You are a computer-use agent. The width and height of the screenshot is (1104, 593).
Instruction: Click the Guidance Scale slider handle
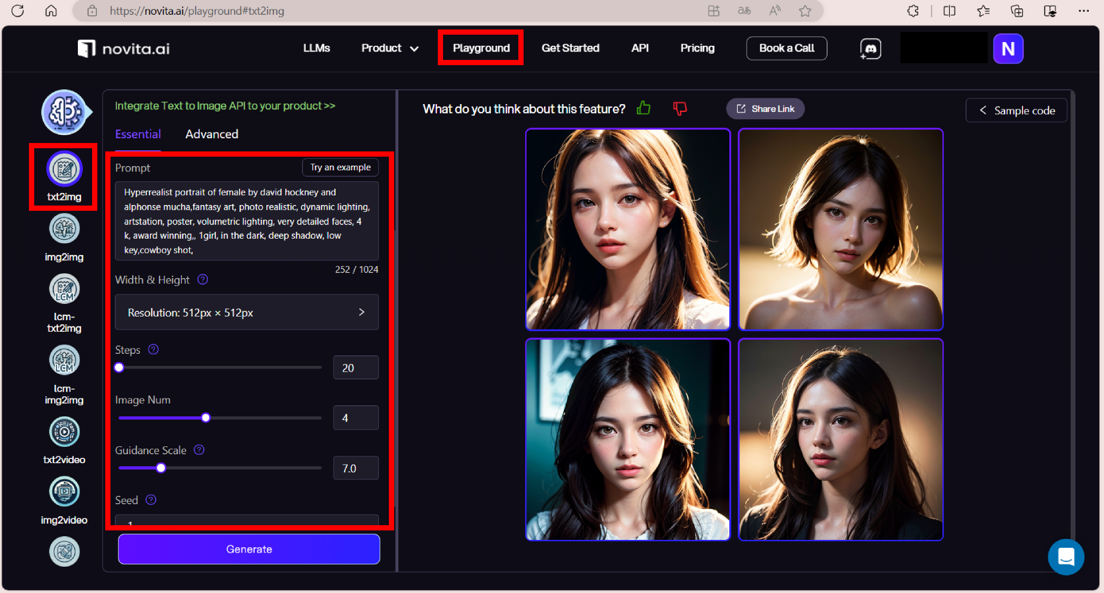click(161, 468)
